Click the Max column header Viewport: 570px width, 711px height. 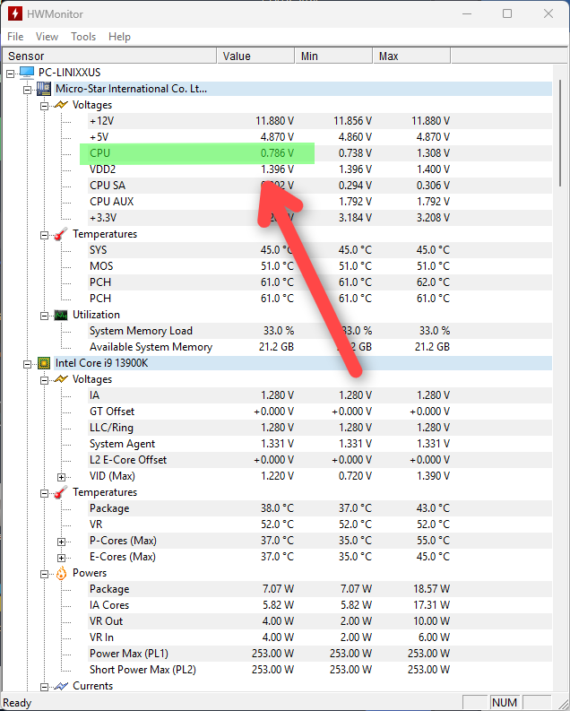(x=411, y=56)
